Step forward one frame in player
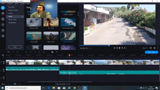Screen dimensions: 160x90 point(122,48)
